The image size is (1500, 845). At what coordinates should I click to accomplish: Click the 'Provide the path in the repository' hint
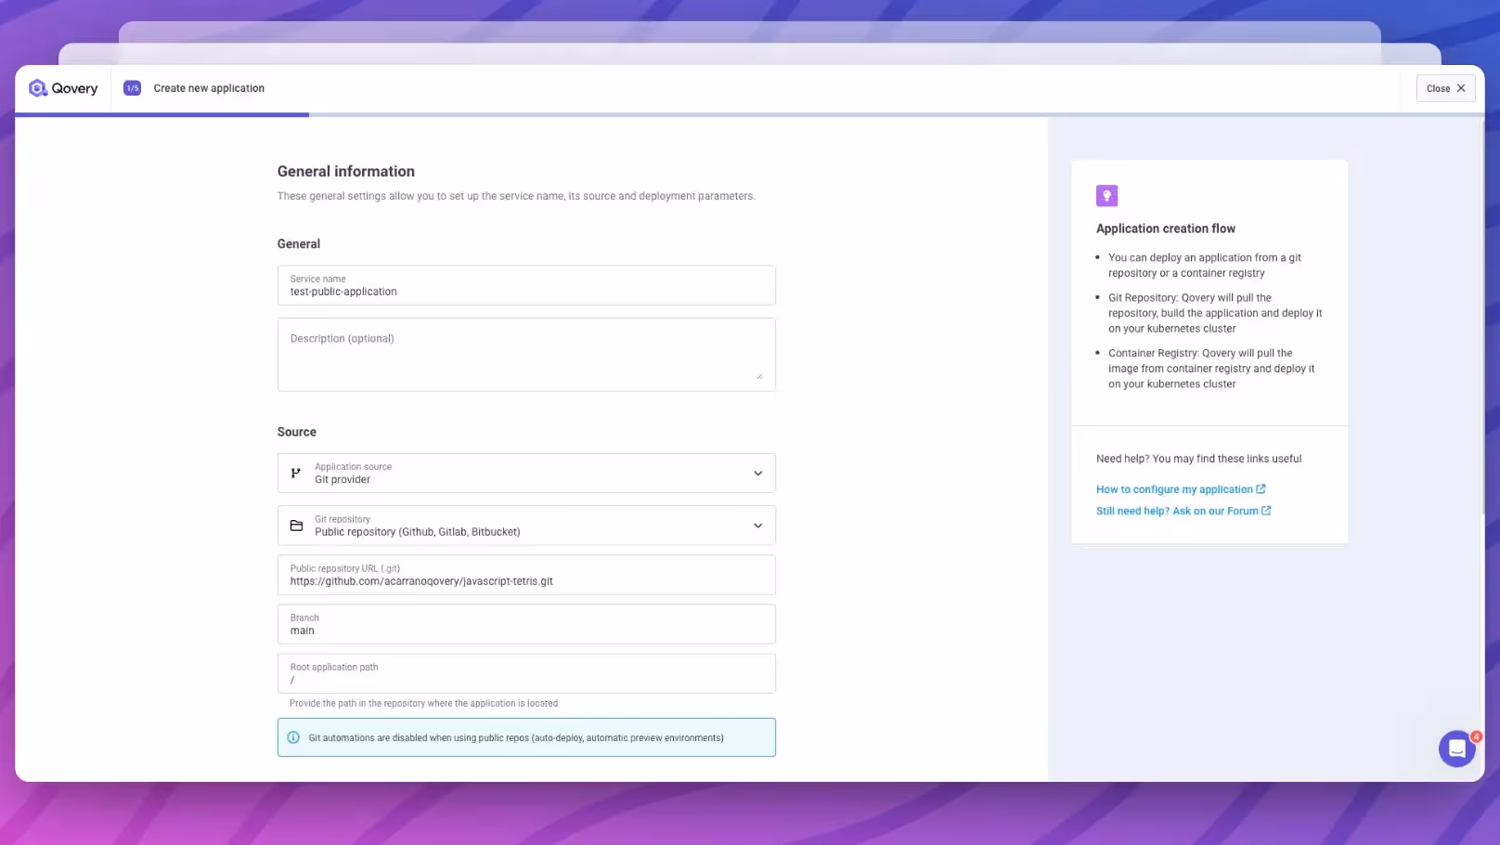(423, 704)
